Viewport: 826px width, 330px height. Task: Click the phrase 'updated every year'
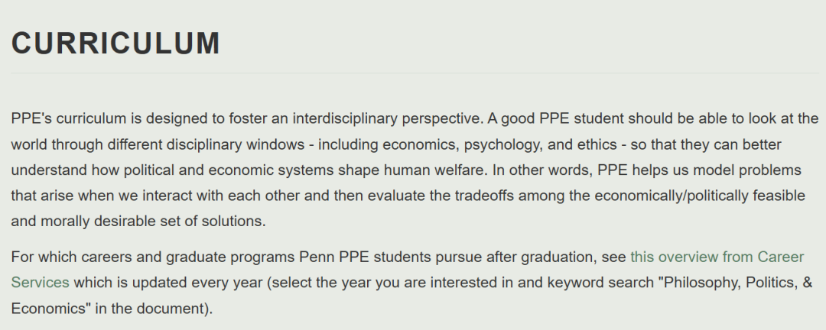pos(184,283)
